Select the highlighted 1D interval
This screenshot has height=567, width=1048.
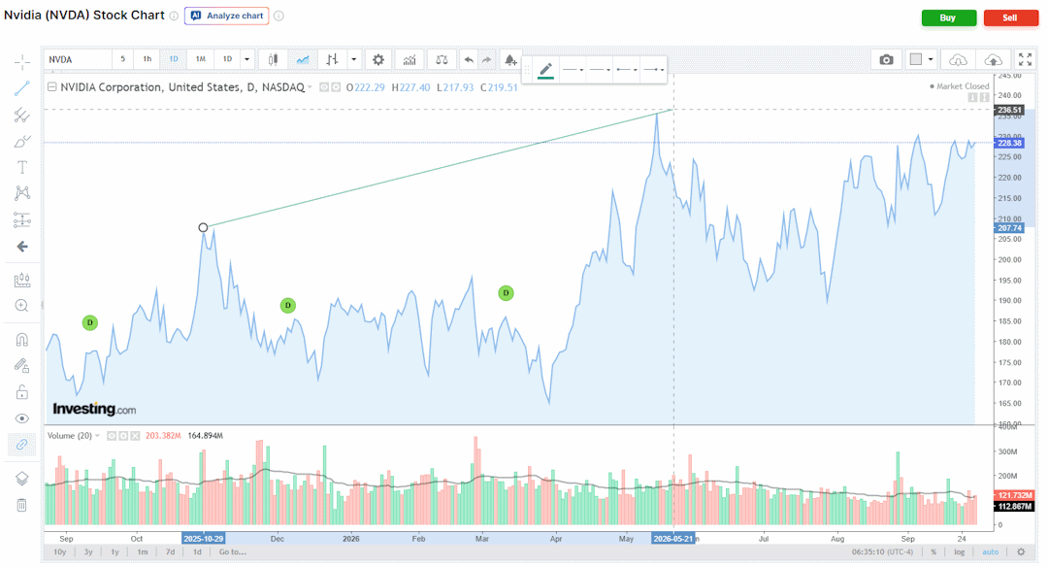[174, 59]
